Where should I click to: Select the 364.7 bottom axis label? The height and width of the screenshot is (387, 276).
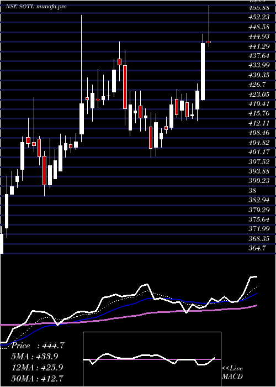[x=257, y=248]
